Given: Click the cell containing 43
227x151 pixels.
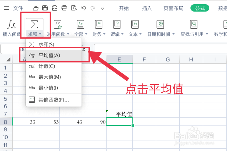Looking at the screenshot, I should pyautogui.click(x=71, y=122).
